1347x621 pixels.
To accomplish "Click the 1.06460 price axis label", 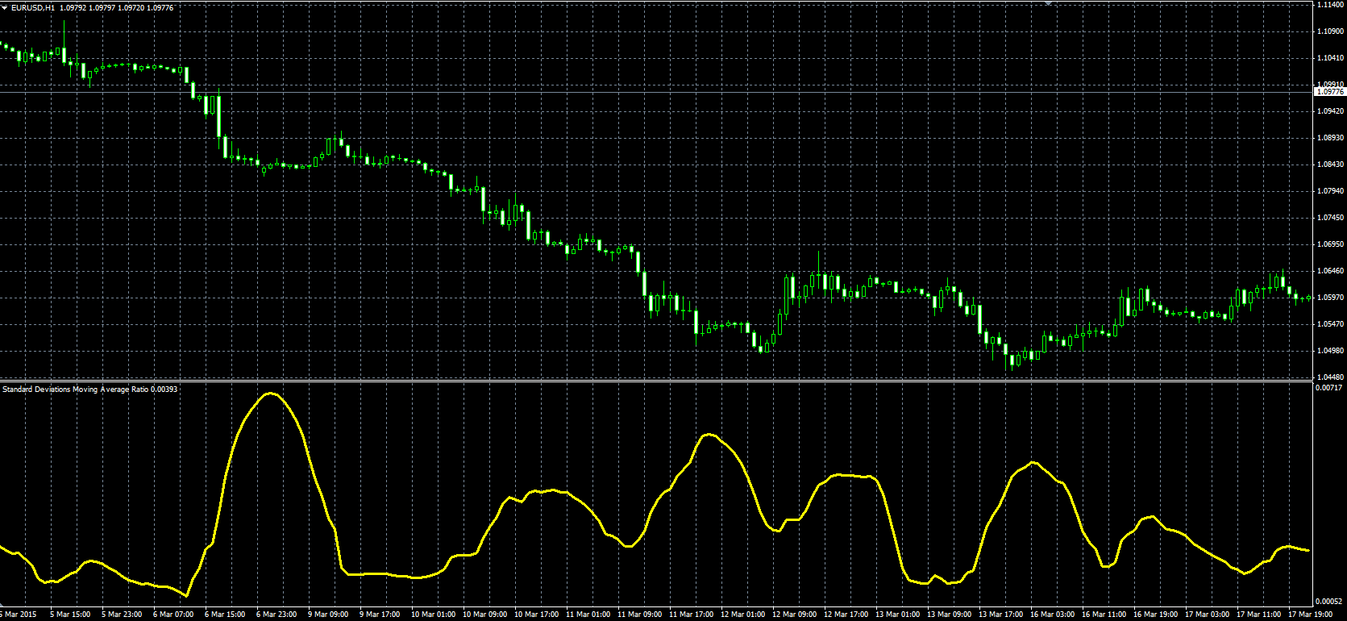I will point(1329,271).
